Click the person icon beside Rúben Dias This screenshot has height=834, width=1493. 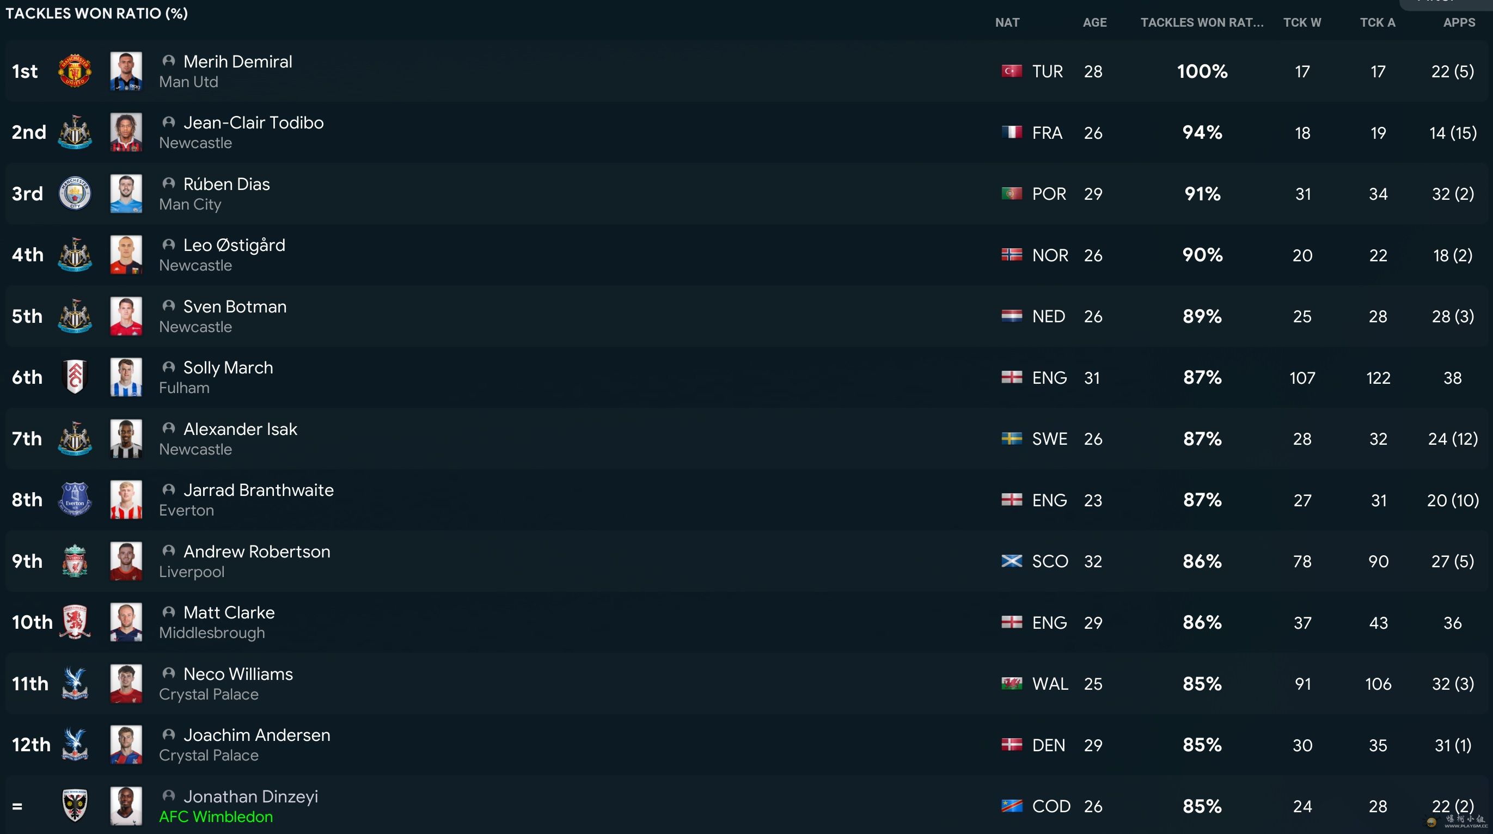(x=169, y=183)
